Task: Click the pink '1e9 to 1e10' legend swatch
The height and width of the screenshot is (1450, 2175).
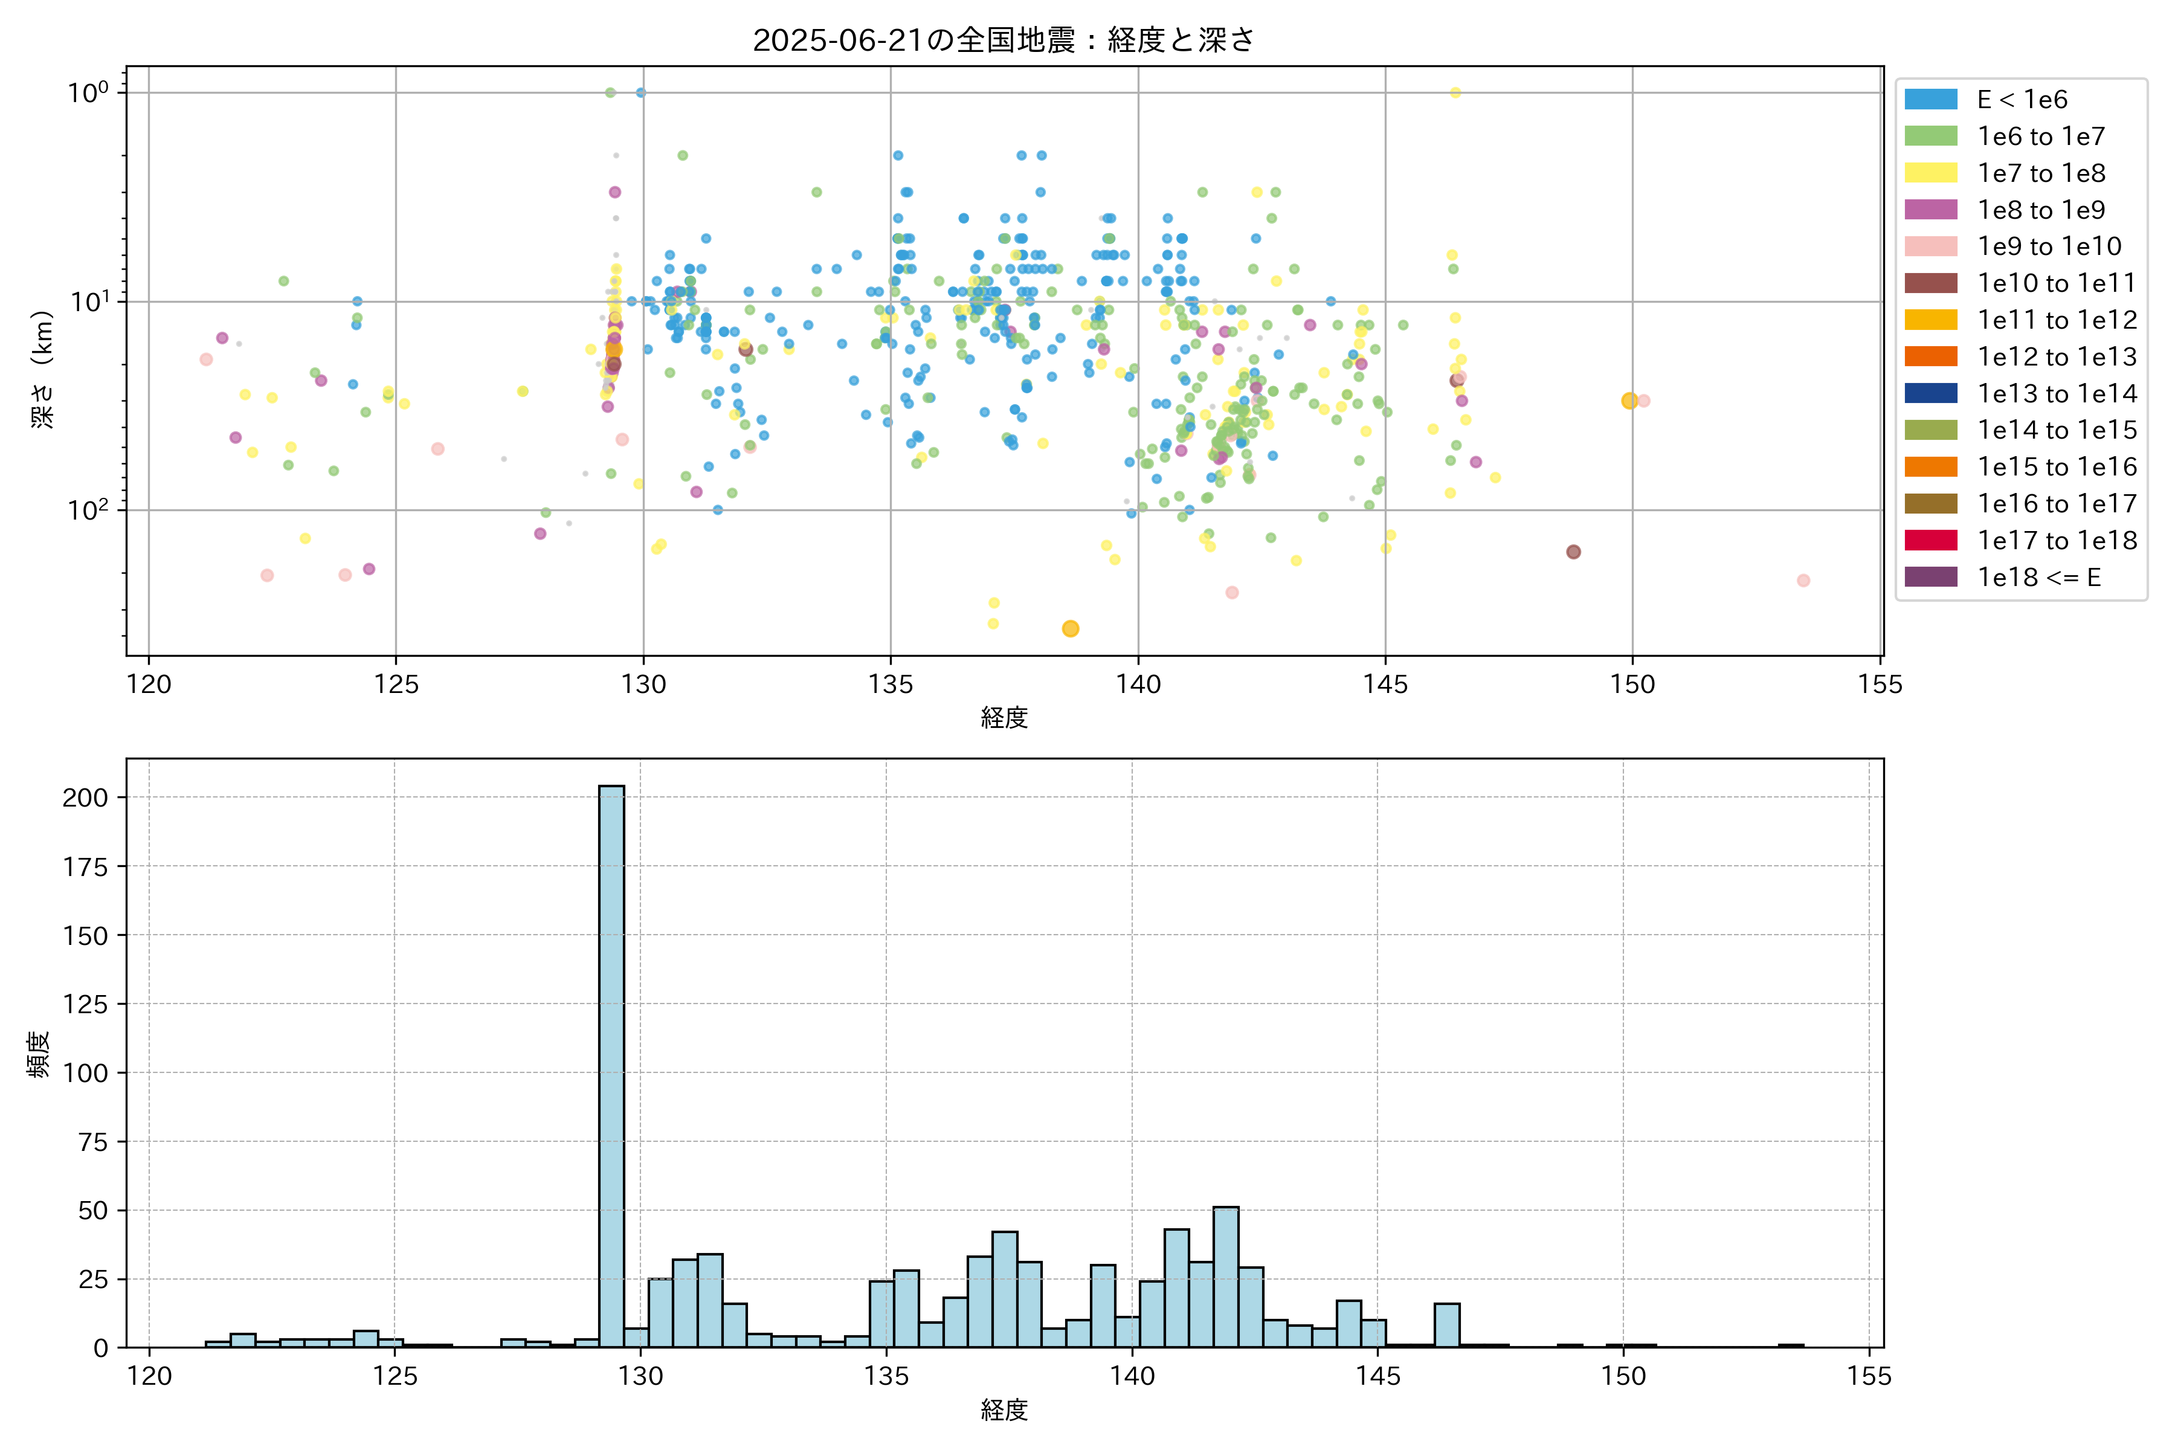Action: tap(1930, 246)
